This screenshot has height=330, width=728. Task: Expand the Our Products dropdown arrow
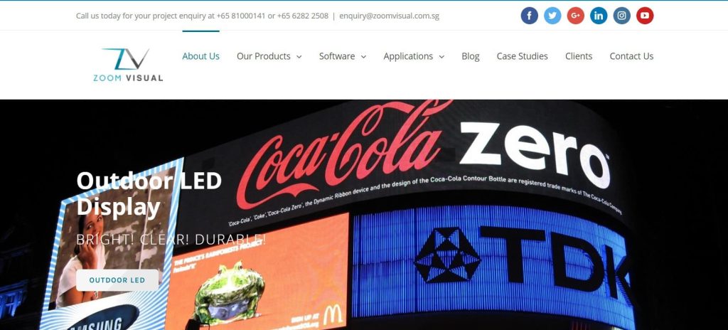click(x=299, y=57)
